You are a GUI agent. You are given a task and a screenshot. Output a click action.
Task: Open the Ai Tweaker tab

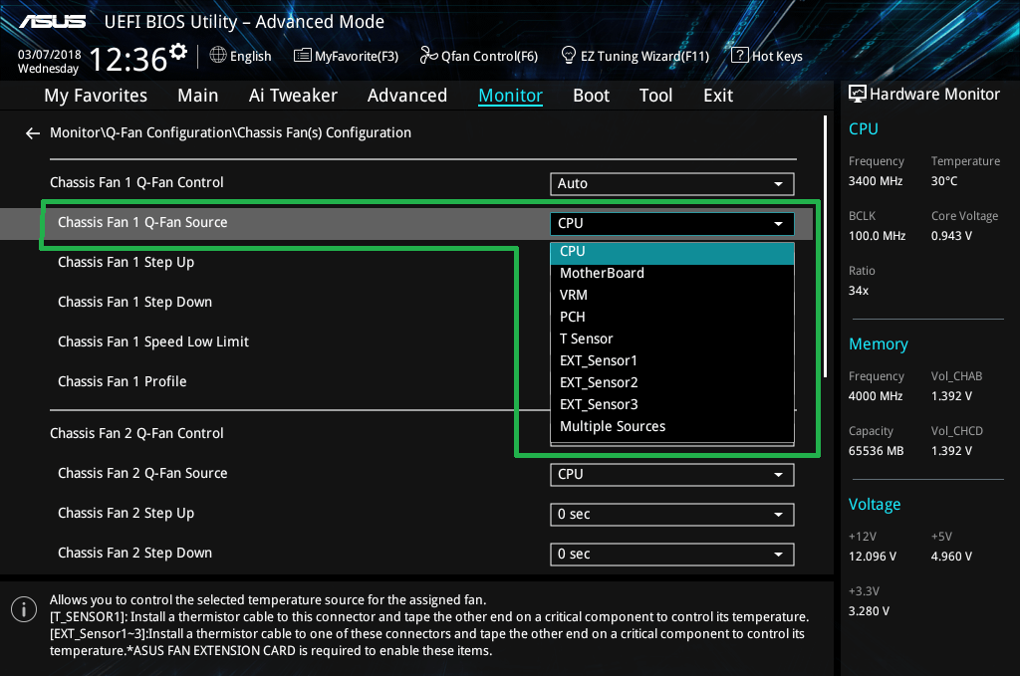click(293, 96)
